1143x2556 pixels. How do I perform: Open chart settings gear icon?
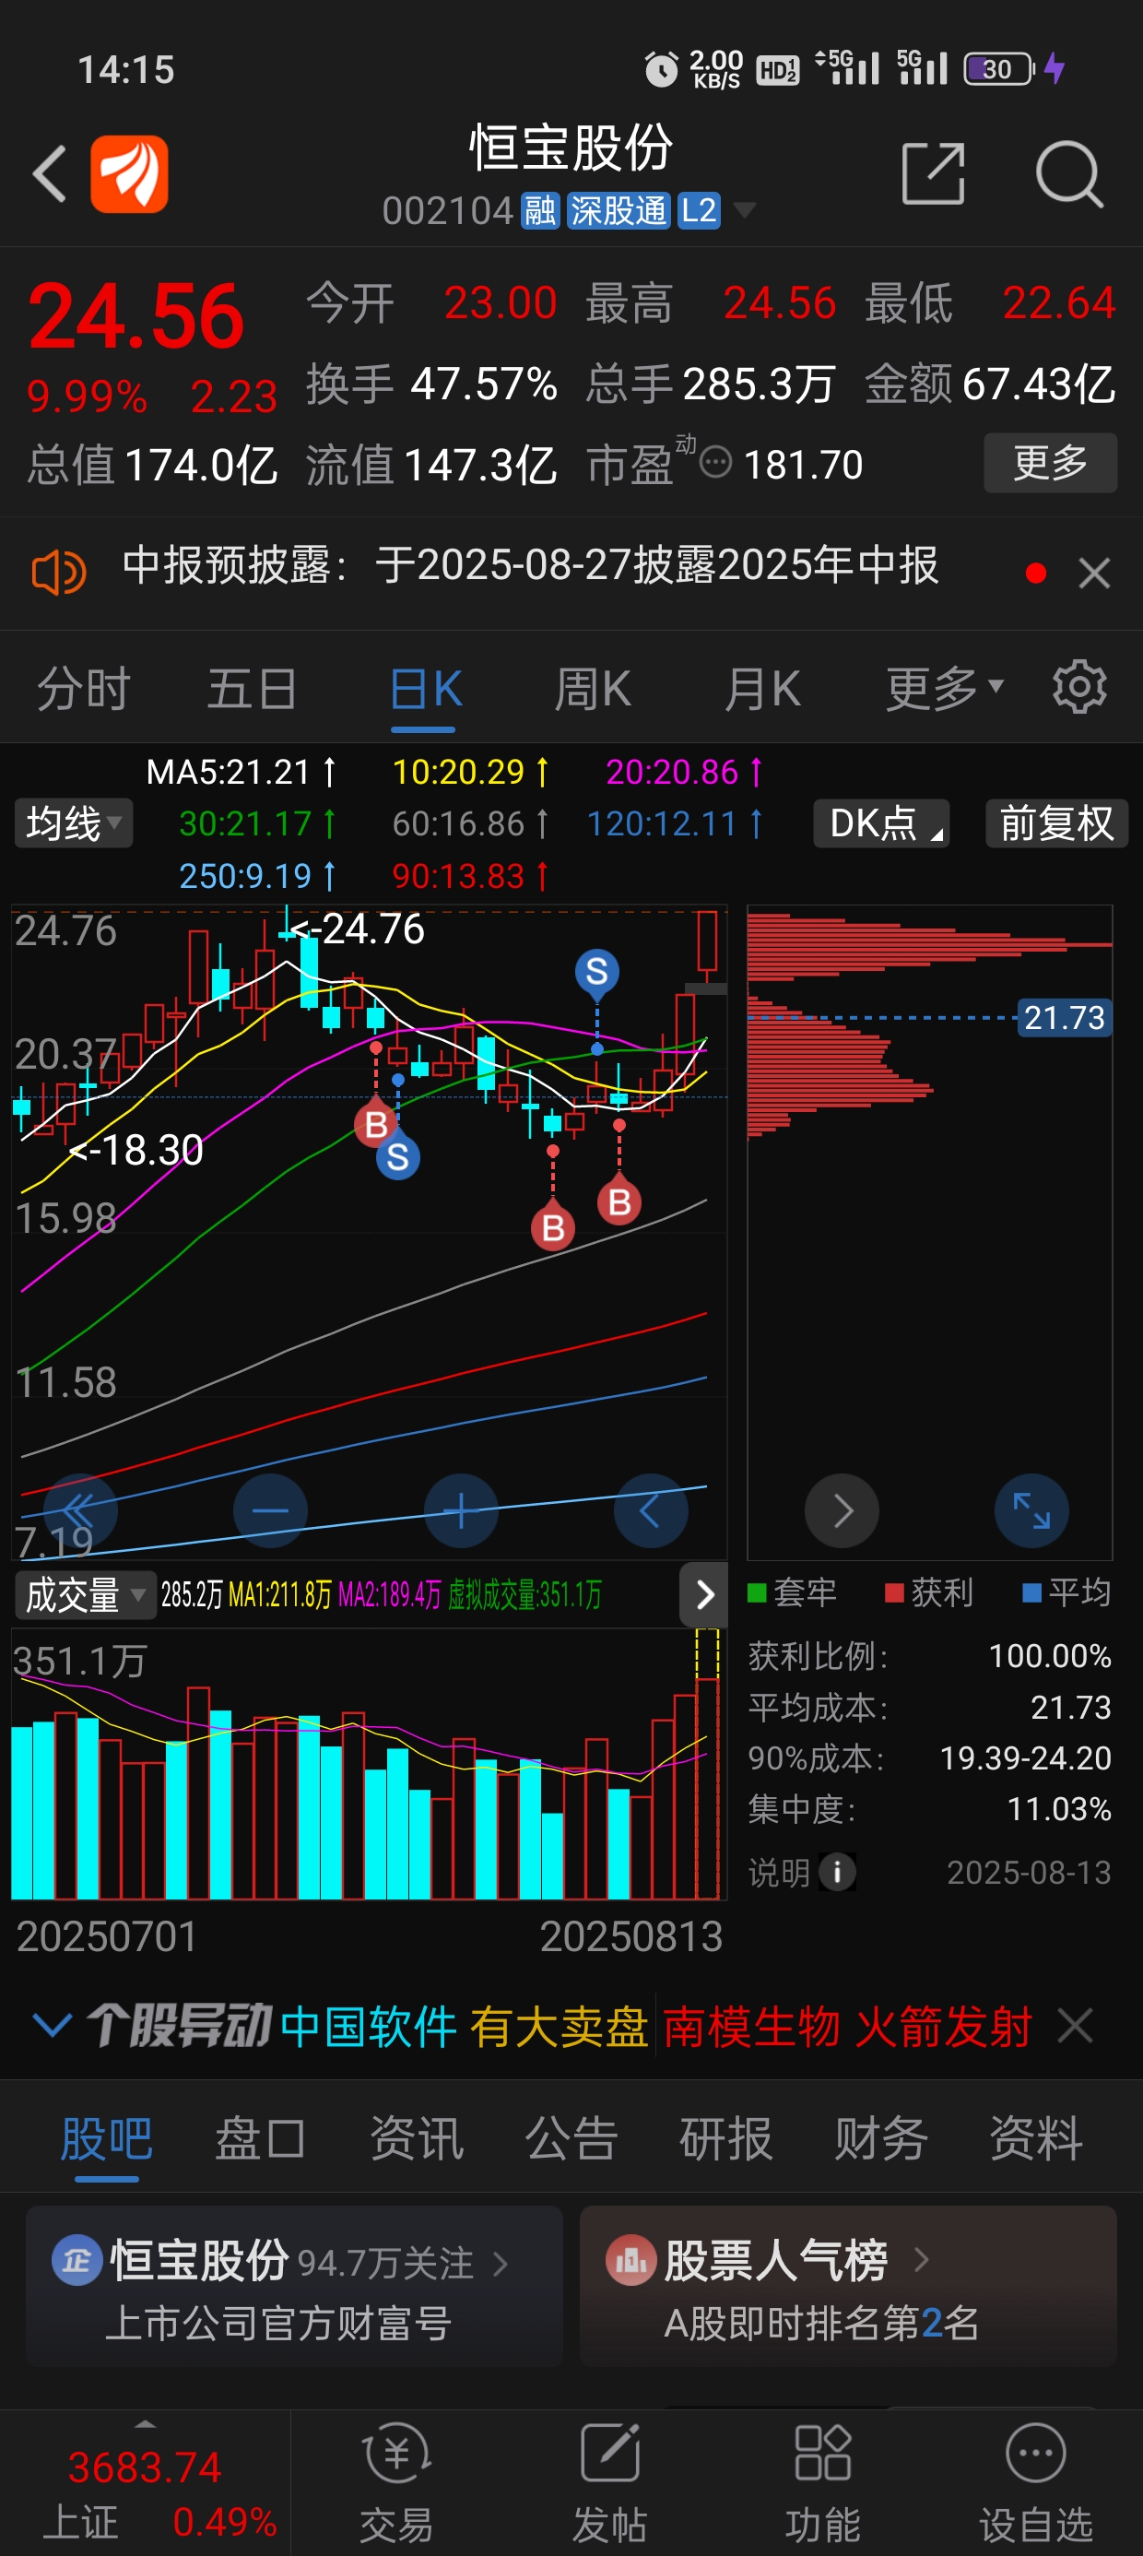[x=1078, y=687]
